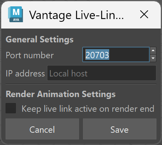
Task: Click empty space inside the port number box
Action: 129,55
